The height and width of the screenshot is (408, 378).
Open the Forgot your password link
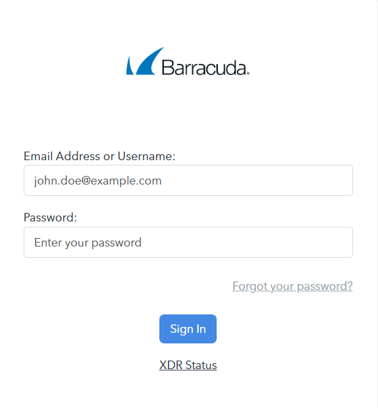[x=292, y=286]
